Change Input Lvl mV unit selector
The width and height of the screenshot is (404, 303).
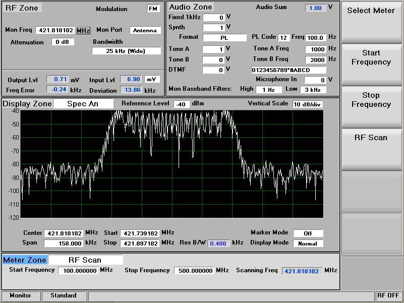[152, 79]
